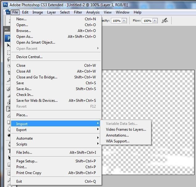This screenshot has height=187, width=196.
Task: Choose Print... with the Ctrl+P shortcut
Action: tap(56, 167)
